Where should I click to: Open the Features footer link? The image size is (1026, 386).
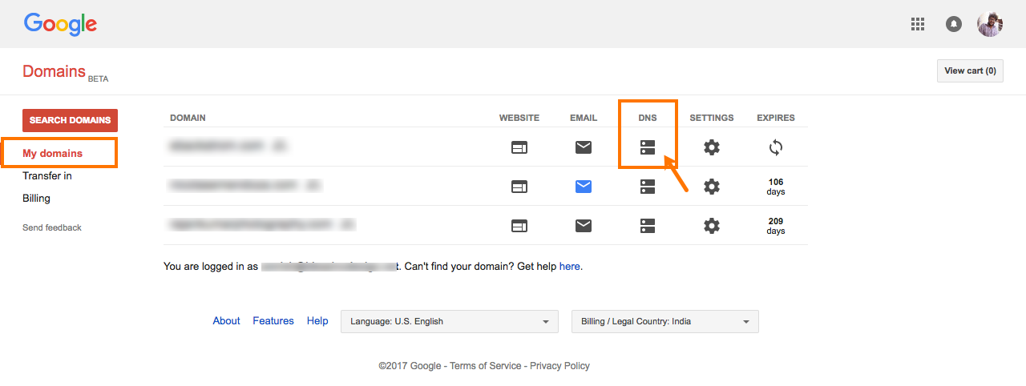(x=273, y=320)
